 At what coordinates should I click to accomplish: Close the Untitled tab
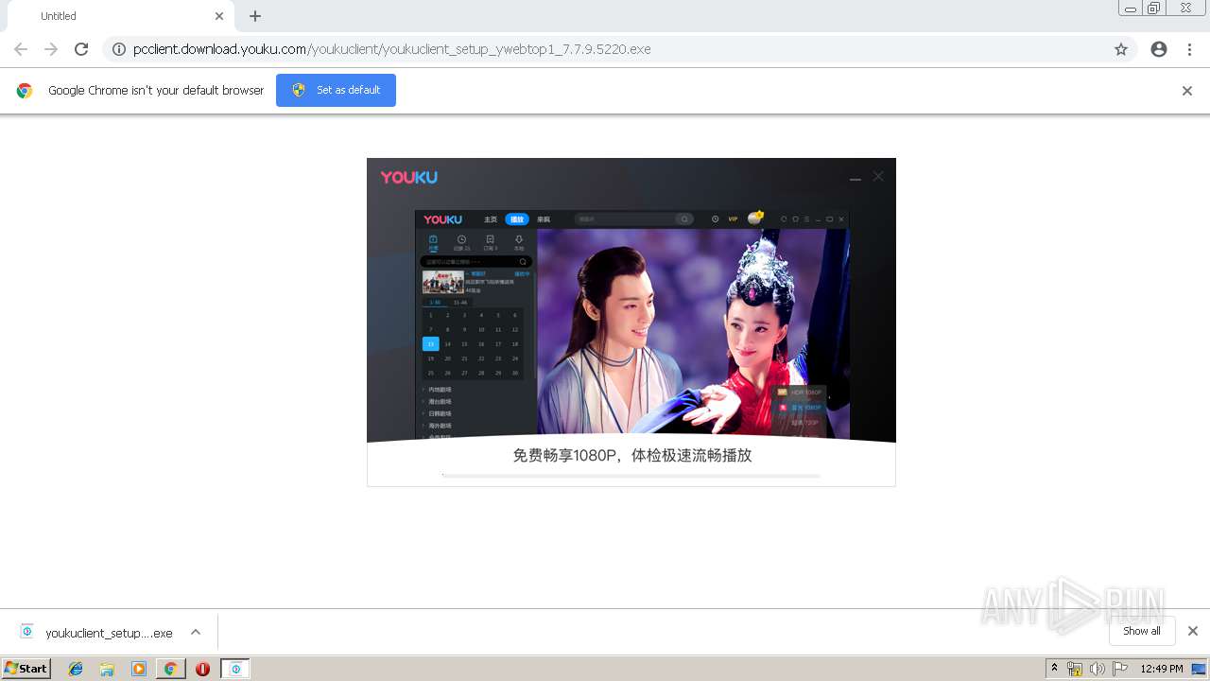(219, 16)
